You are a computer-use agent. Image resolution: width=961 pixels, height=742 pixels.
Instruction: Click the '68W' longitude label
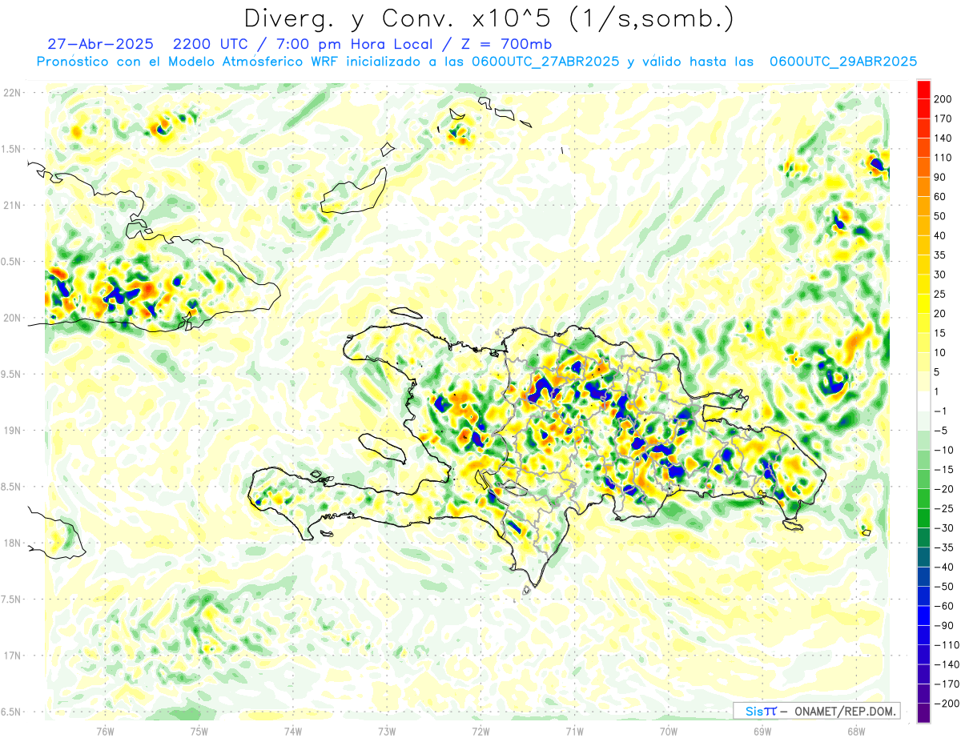pos(856,731)
